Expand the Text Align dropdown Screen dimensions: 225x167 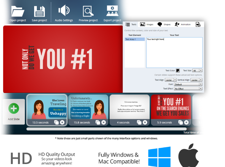point(175,80)
